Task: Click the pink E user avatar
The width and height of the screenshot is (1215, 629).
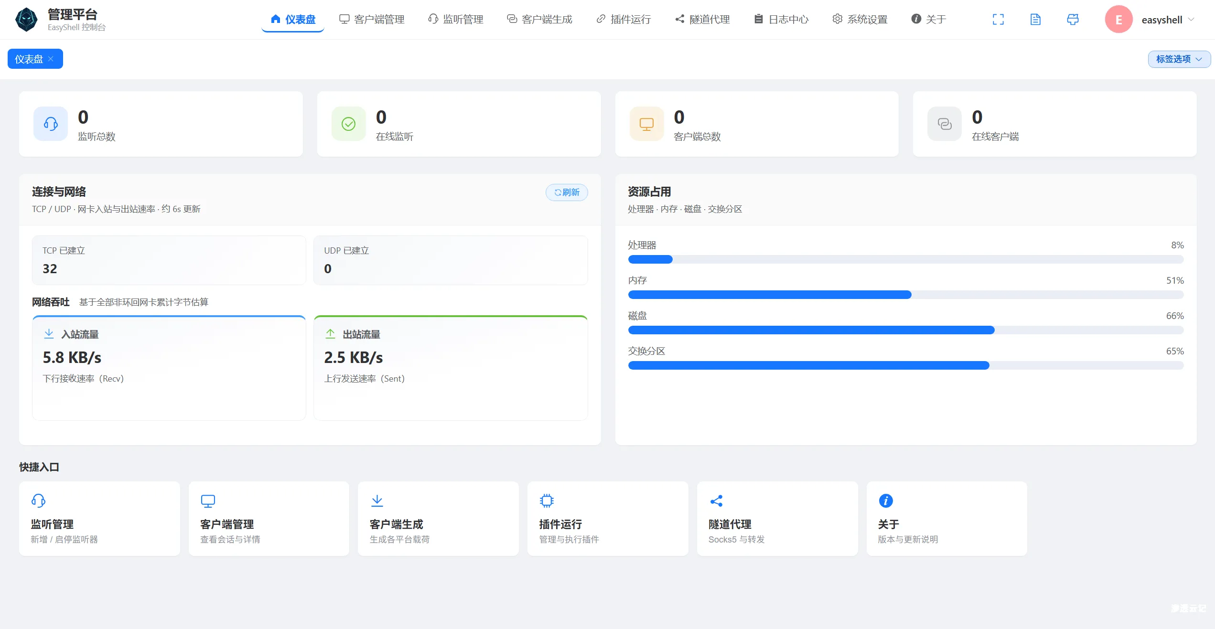Action: tap(1118, 20)
